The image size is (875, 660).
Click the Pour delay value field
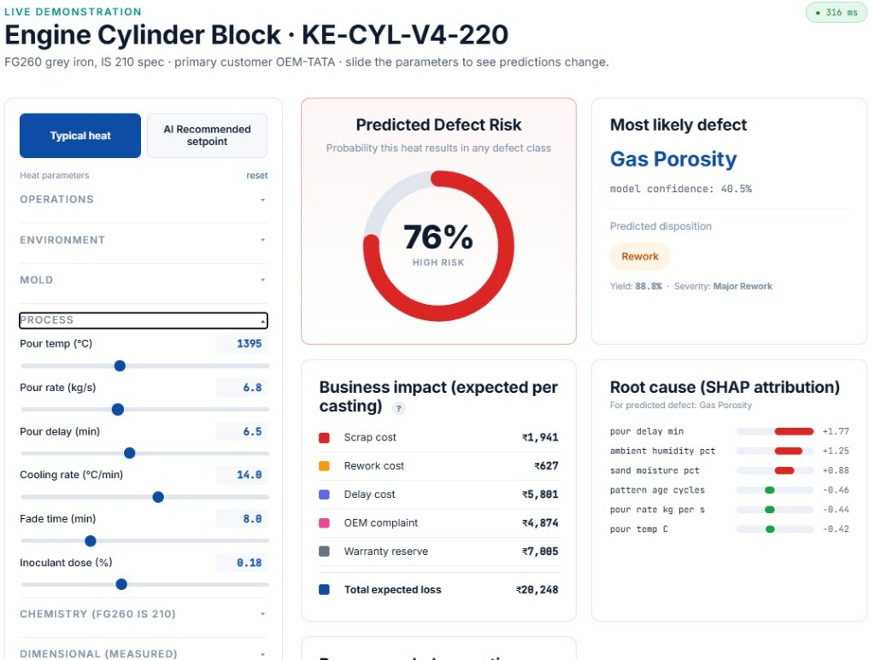point(242,431)
